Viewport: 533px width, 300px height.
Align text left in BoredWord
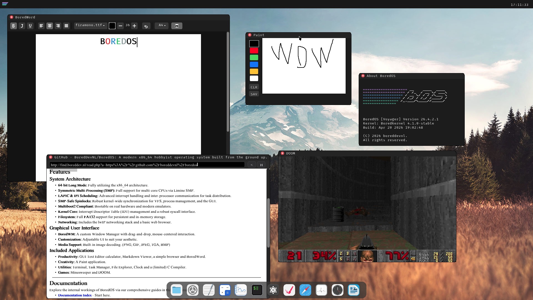tap(41, 26)
